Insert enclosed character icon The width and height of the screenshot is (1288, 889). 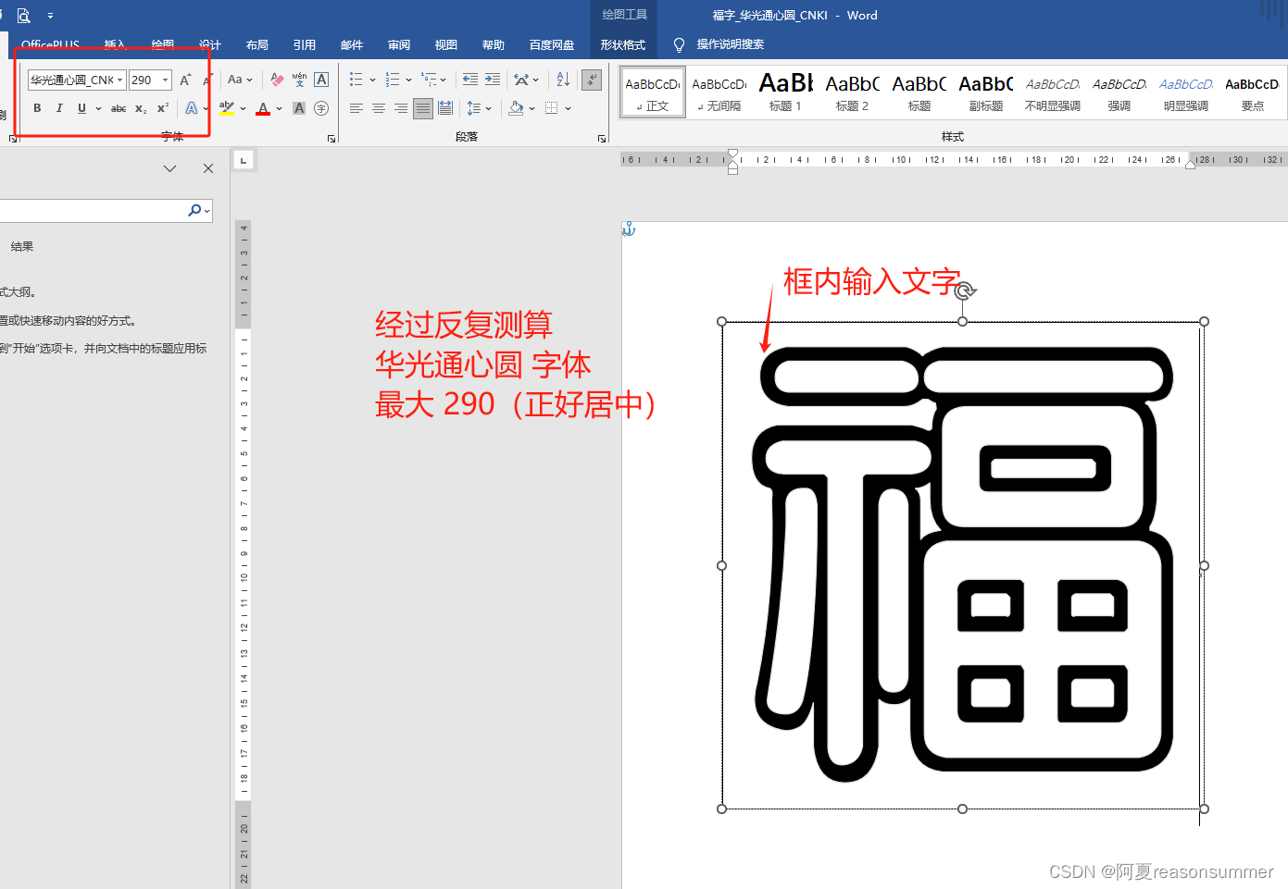321,108
